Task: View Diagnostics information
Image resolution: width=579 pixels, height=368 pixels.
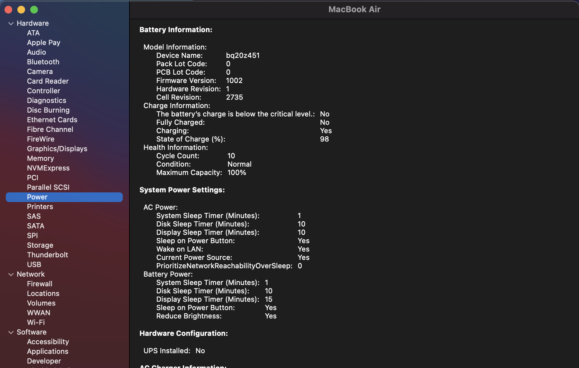Action: tap(47, 101)
